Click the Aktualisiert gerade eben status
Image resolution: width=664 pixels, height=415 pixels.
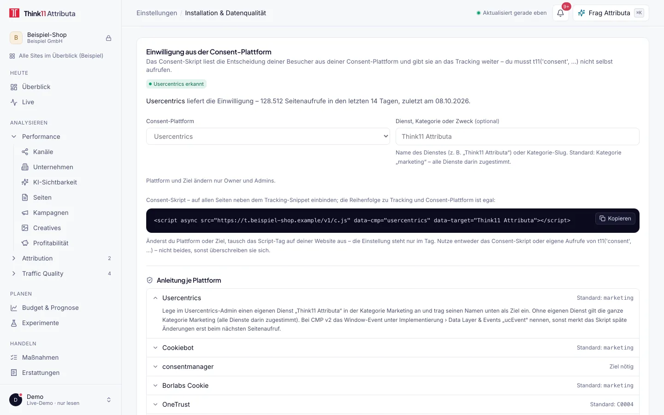click(511, 13)
